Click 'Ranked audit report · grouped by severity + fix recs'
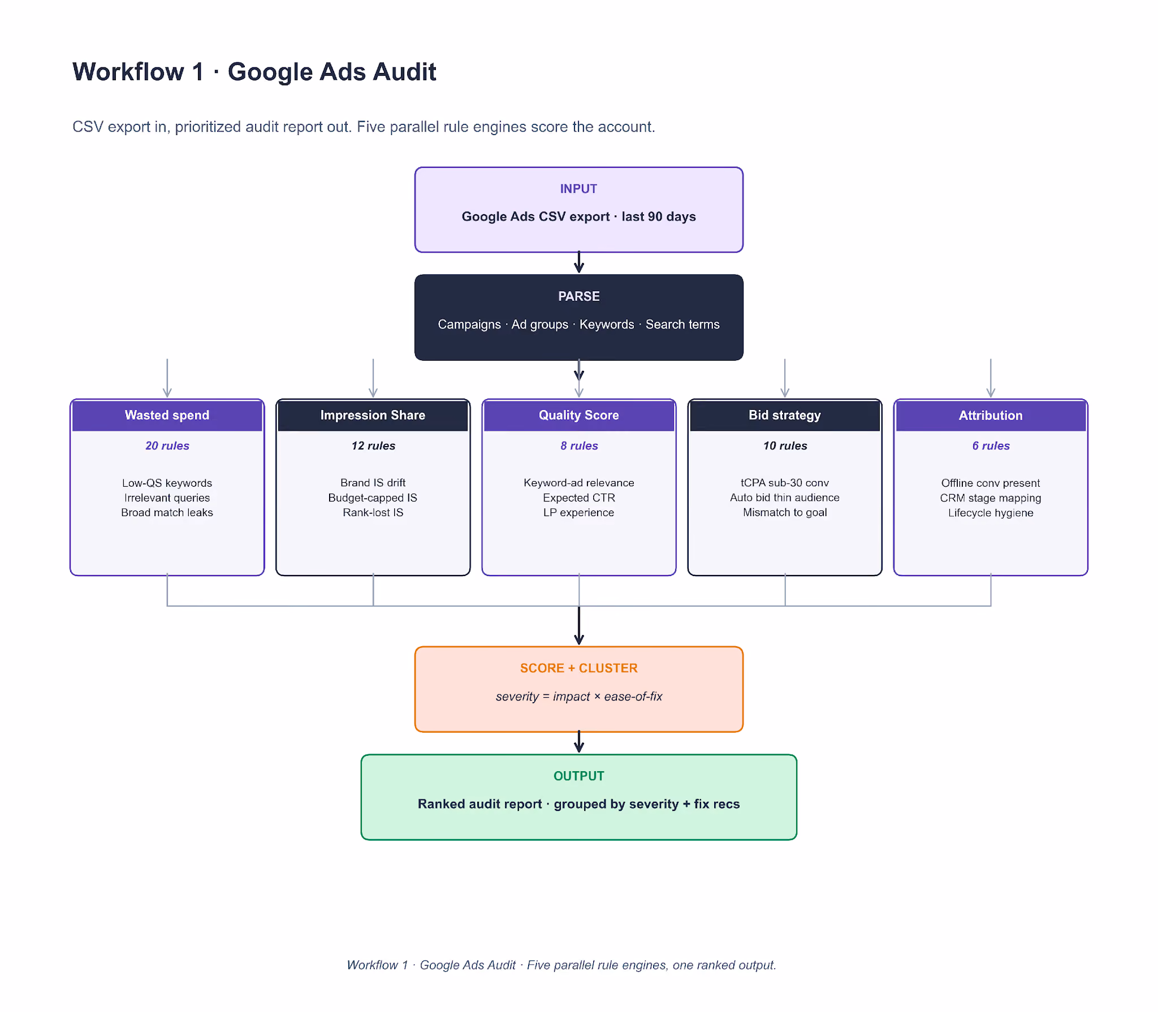This screenshot has height=1012, width=1158. point(578,804)
